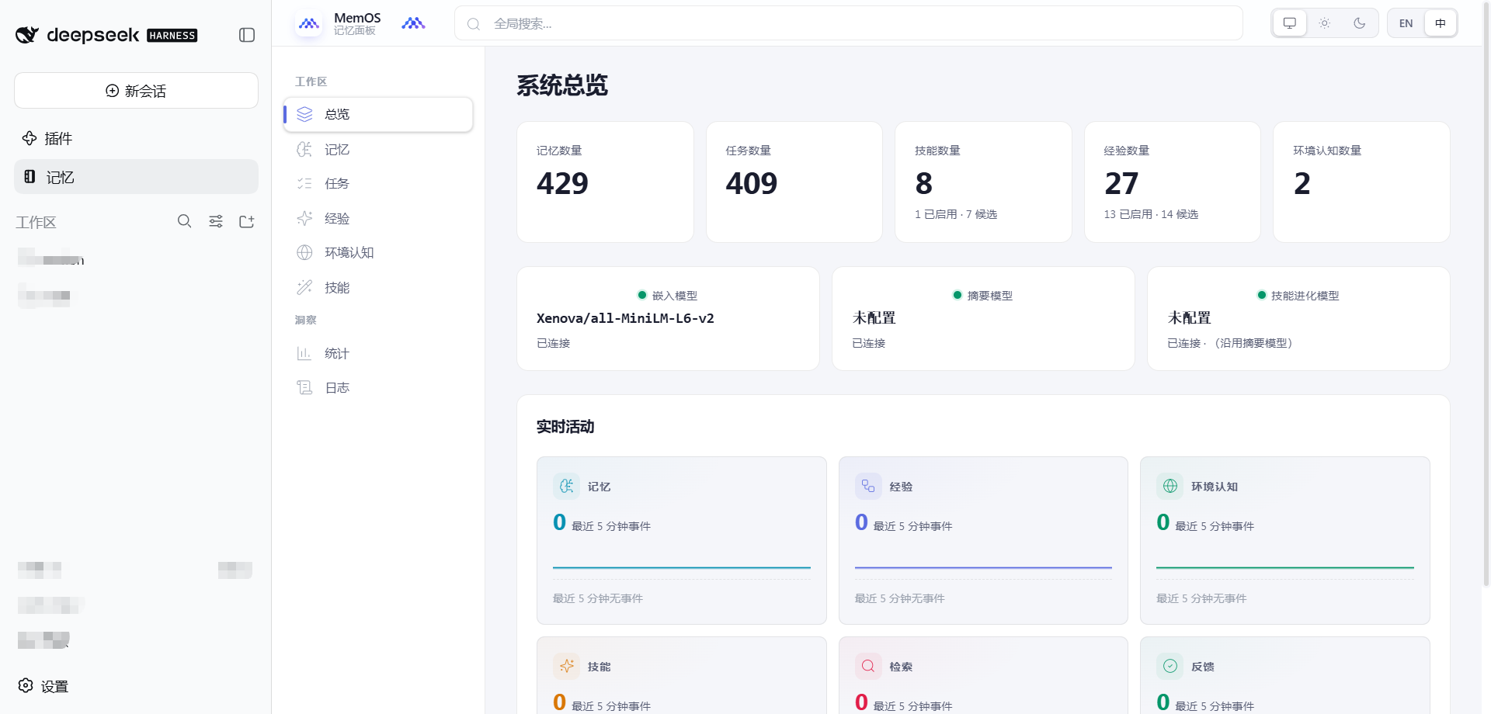Click the 记忆 brain icon in 实时活动
The image size is (1491, 714).
(x=566, y=486)
